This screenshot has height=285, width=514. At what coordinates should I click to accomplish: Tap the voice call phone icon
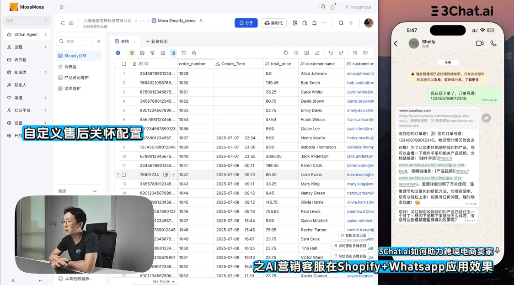pyautogui.click(x=493, y=43)
